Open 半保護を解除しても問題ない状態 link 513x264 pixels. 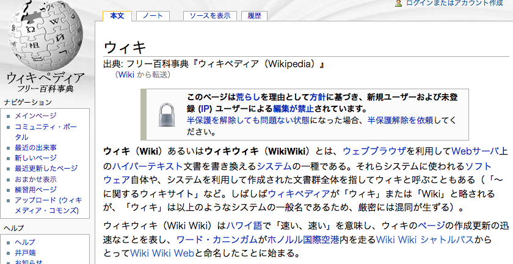[248, 120]
